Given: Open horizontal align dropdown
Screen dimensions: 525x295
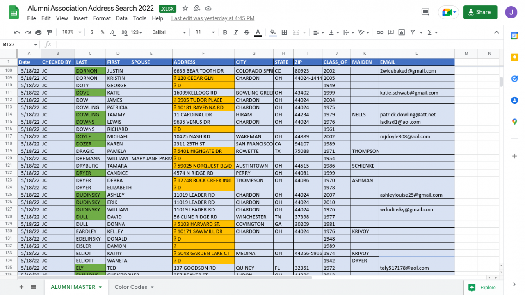Looking at the screenshot, I should point(318,32).
